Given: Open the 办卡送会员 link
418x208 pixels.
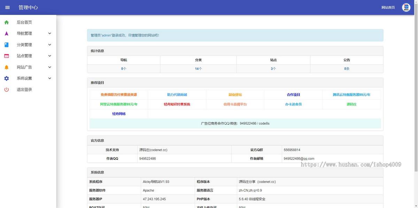Looking at the screenshot, I should tap(293, 104).
